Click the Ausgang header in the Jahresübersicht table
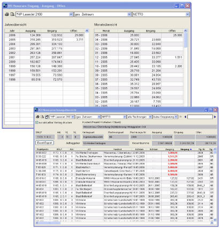Viewport: 220px width, 228px height. click(31, 31)
